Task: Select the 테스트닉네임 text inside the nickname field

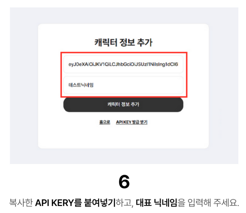Action: tap(81, 85)
